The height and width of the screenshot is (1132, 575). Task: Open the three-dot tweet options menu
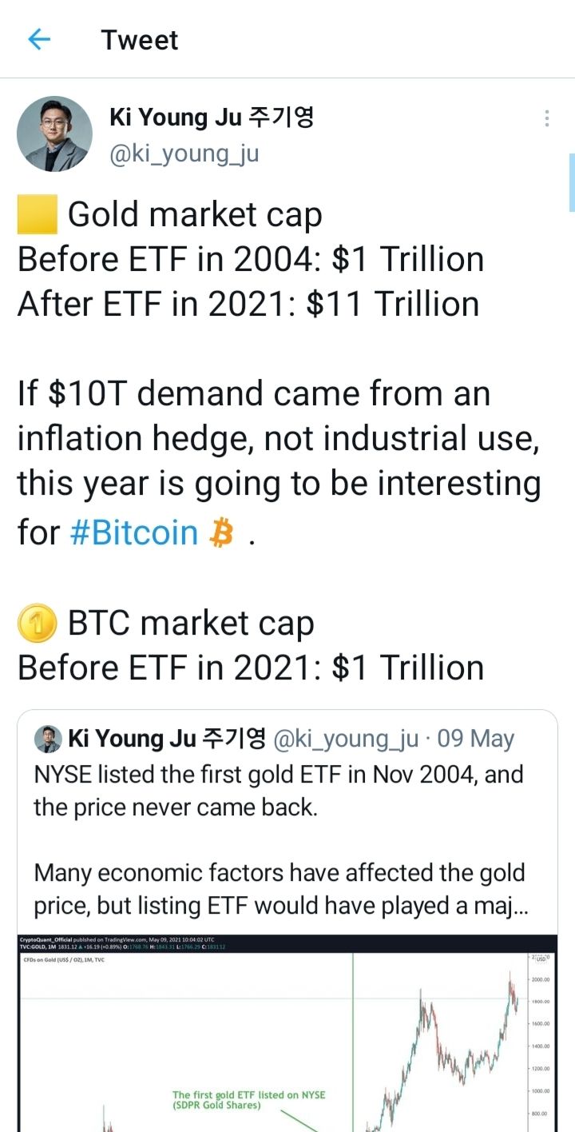546,118
